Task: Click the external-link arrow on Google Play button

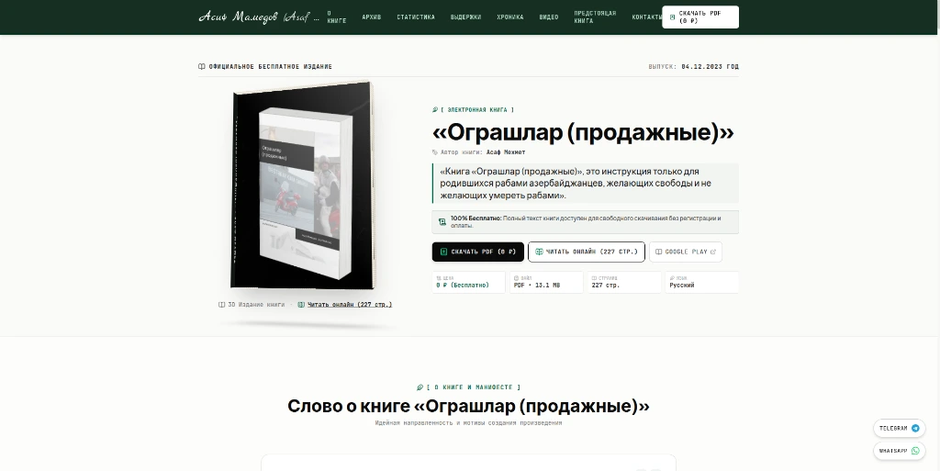Action: [712, 252]
